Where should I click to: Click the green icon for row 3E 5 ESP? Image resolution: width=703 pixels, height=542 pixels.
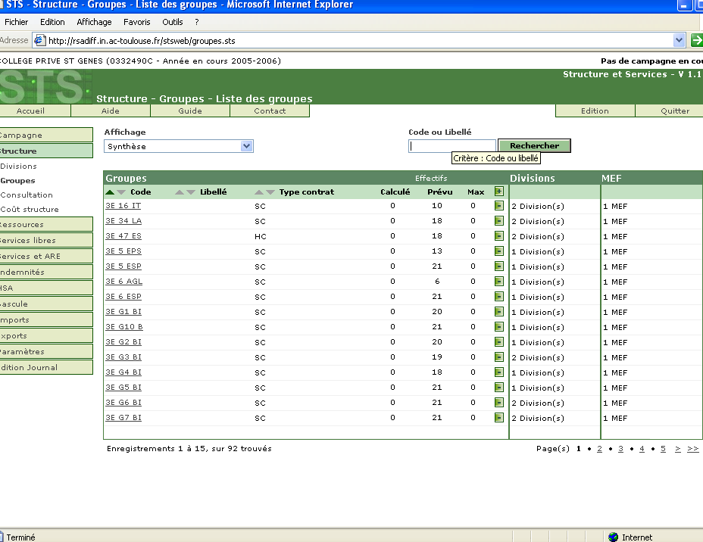pyautogui.click(x=498, y=266)
